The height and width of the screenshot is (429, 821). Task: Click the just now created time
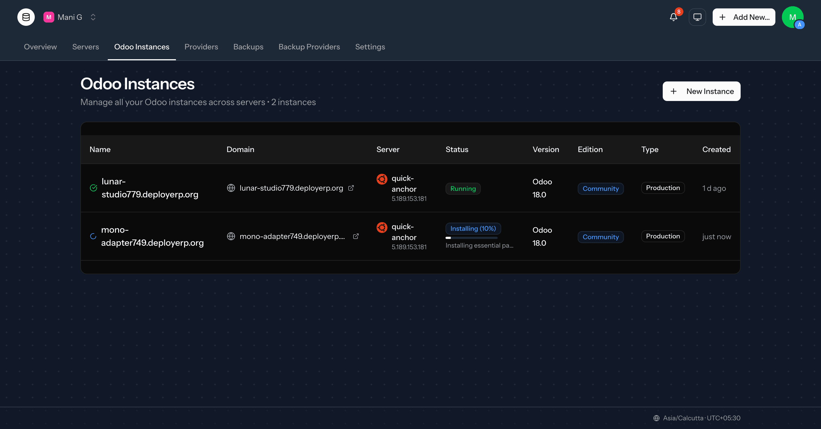tap(717, 237)
